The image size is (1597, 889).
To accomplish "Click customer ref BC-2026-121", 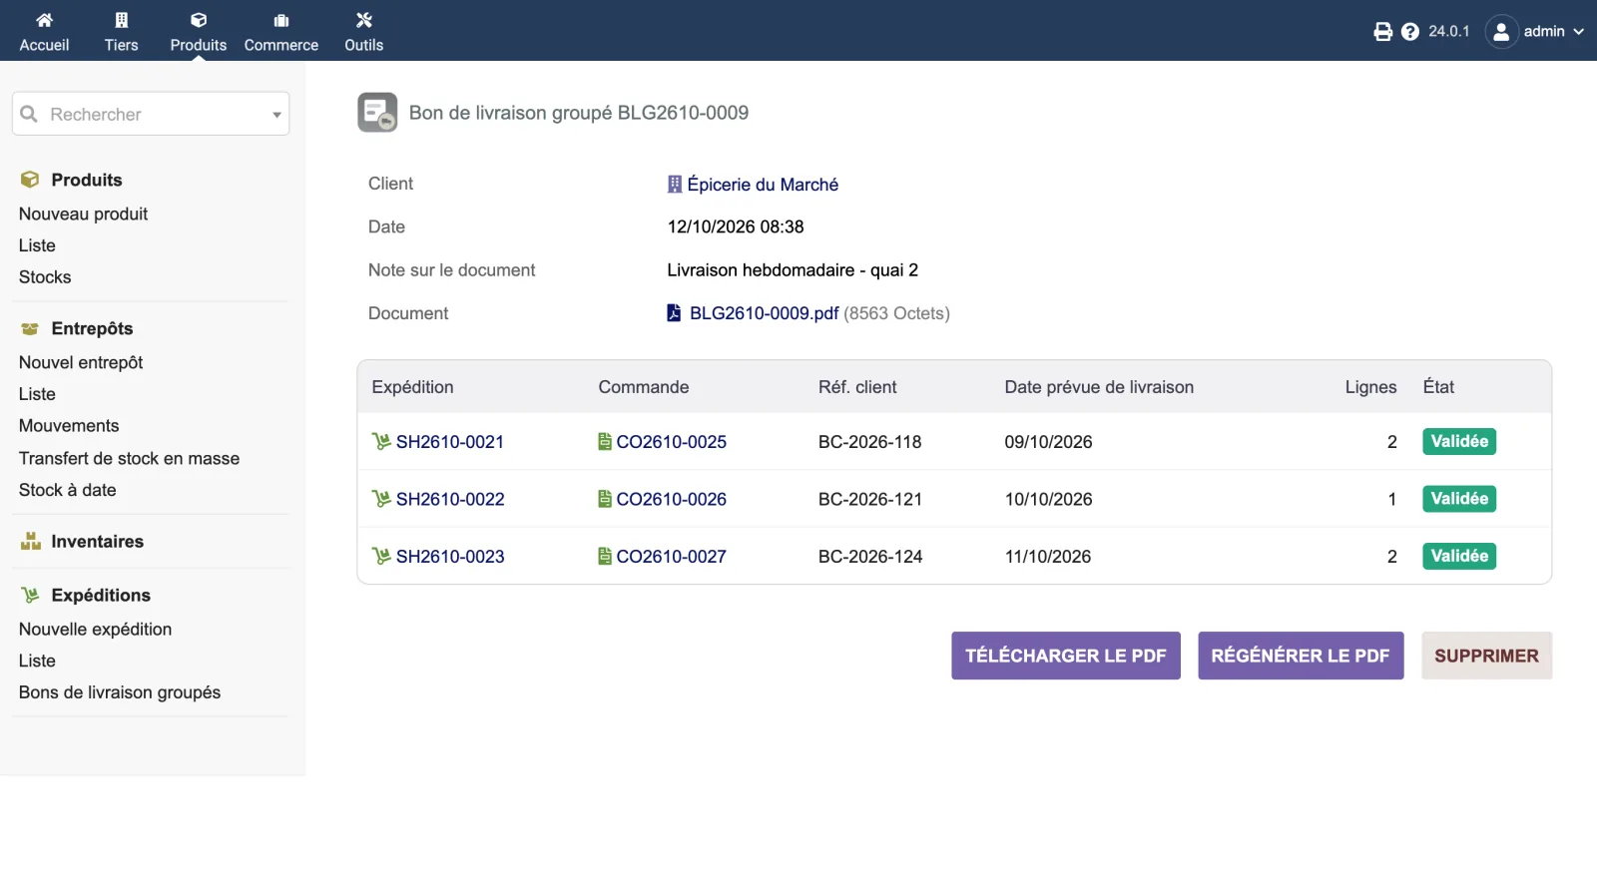I will coord(870,499).
